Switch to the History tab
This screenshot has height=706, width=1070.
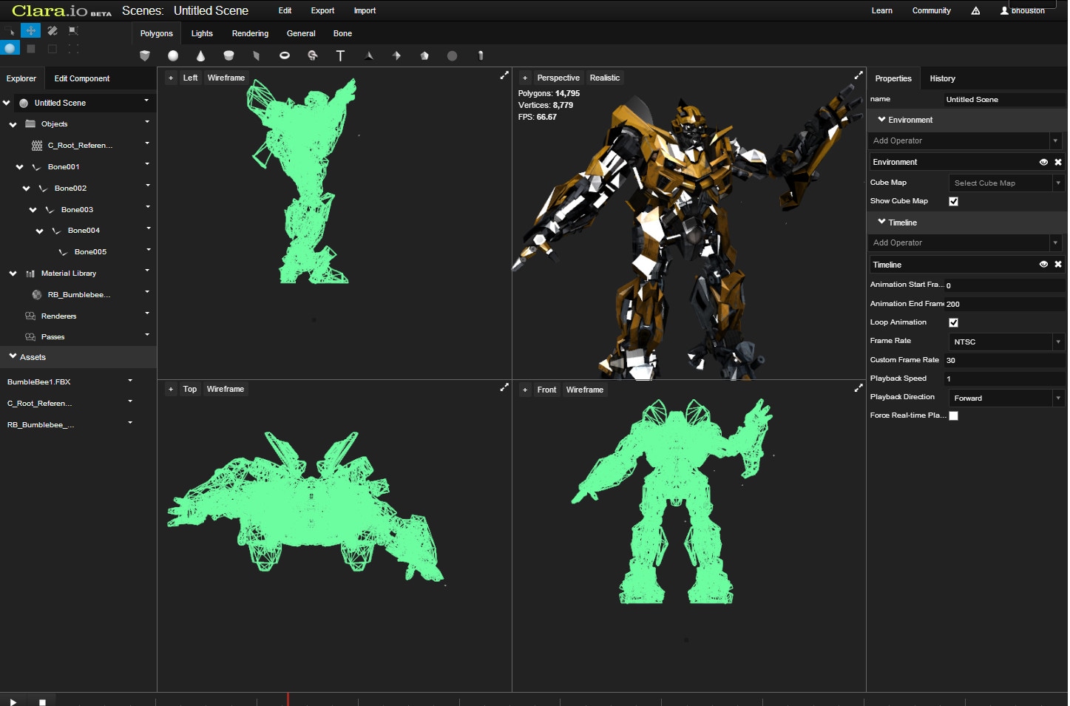(x=942, y=78)
